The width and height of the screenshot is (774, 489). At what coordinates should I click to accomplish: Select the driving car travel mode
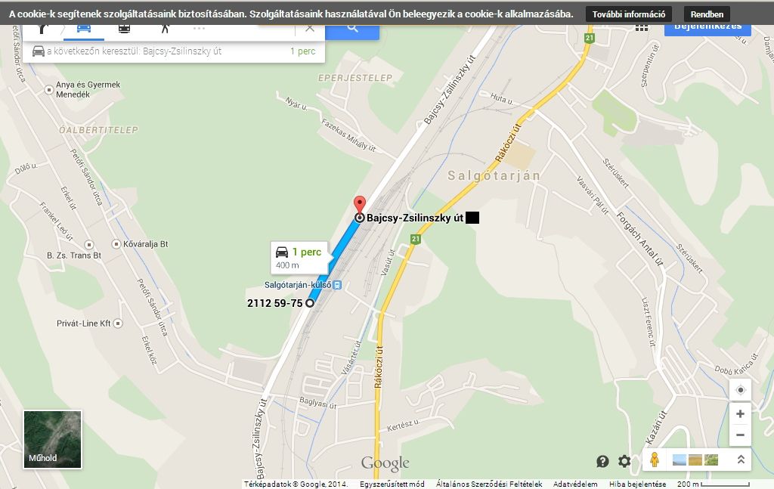[x=84, y=29]
